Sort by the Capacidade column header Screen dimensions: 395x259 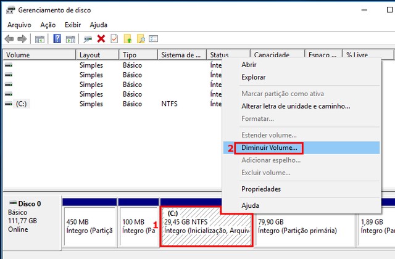277,55
